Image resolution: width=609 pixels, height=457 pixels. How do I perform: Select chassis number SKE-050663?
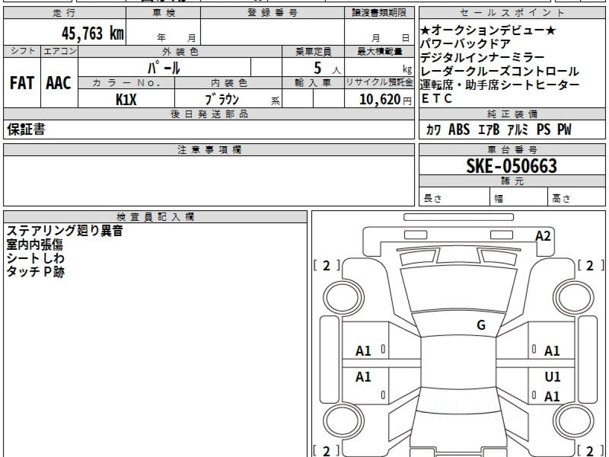point(512,166)
